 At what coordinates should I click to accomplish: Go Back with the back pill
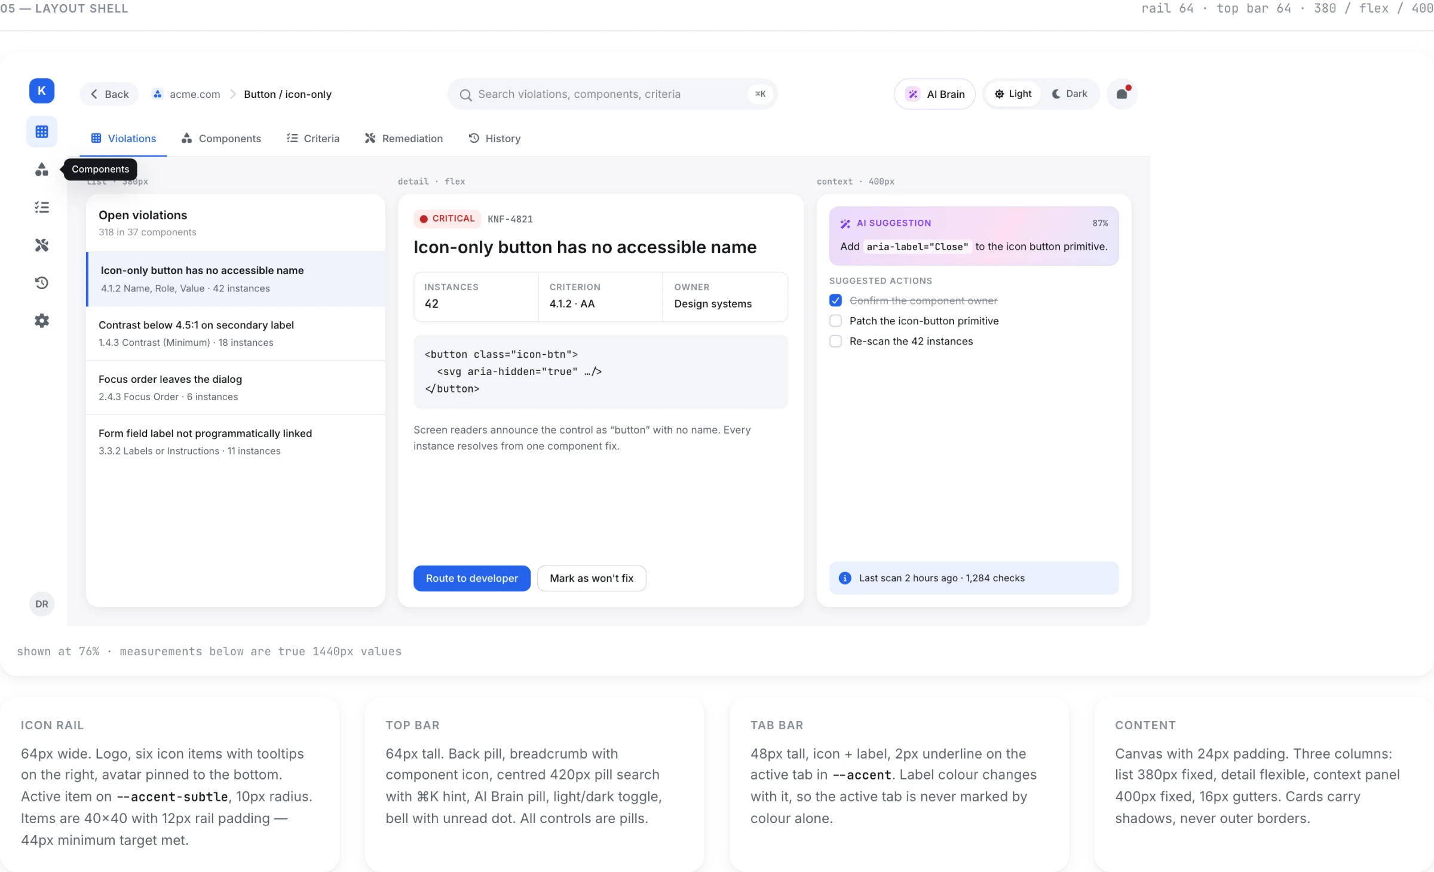[109, 94]
